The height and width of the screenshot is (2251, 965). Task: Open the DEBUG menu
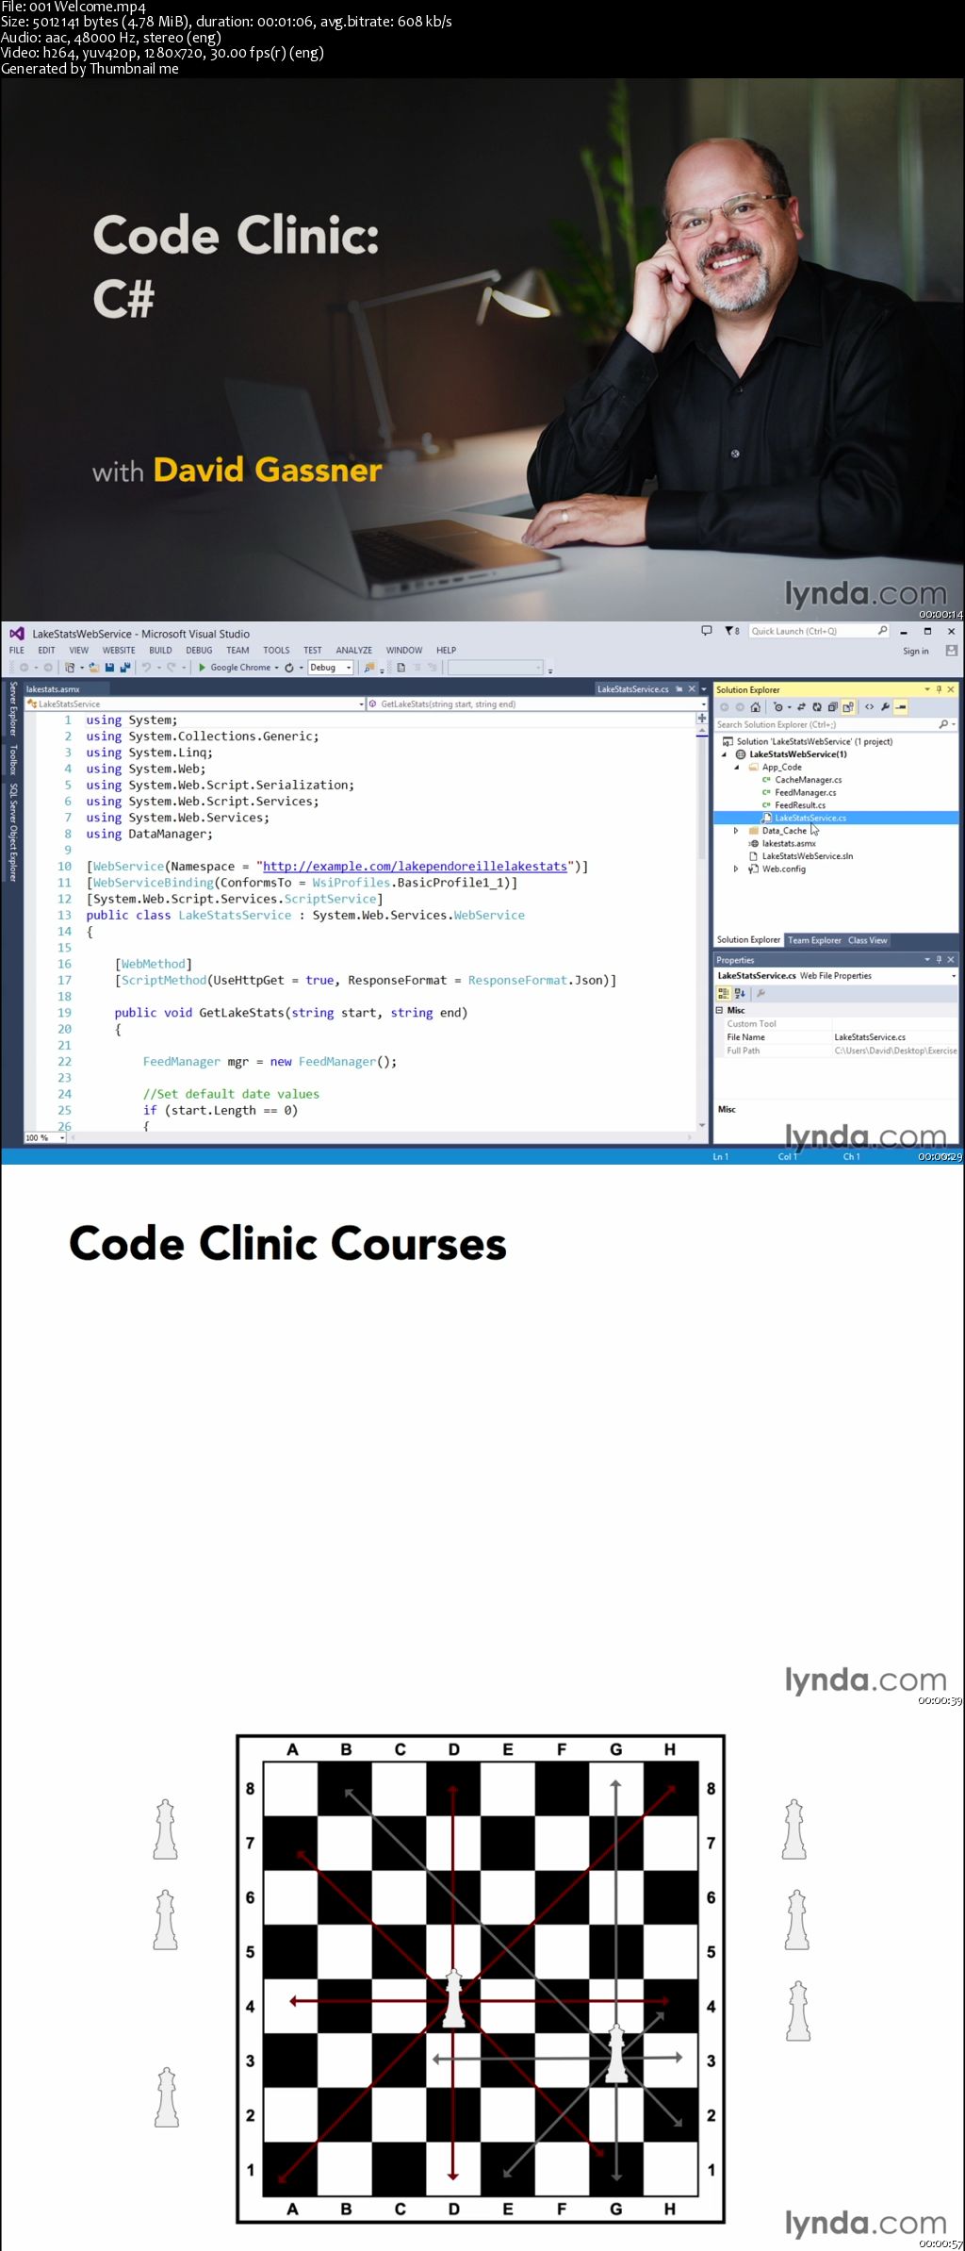[199, 651]
